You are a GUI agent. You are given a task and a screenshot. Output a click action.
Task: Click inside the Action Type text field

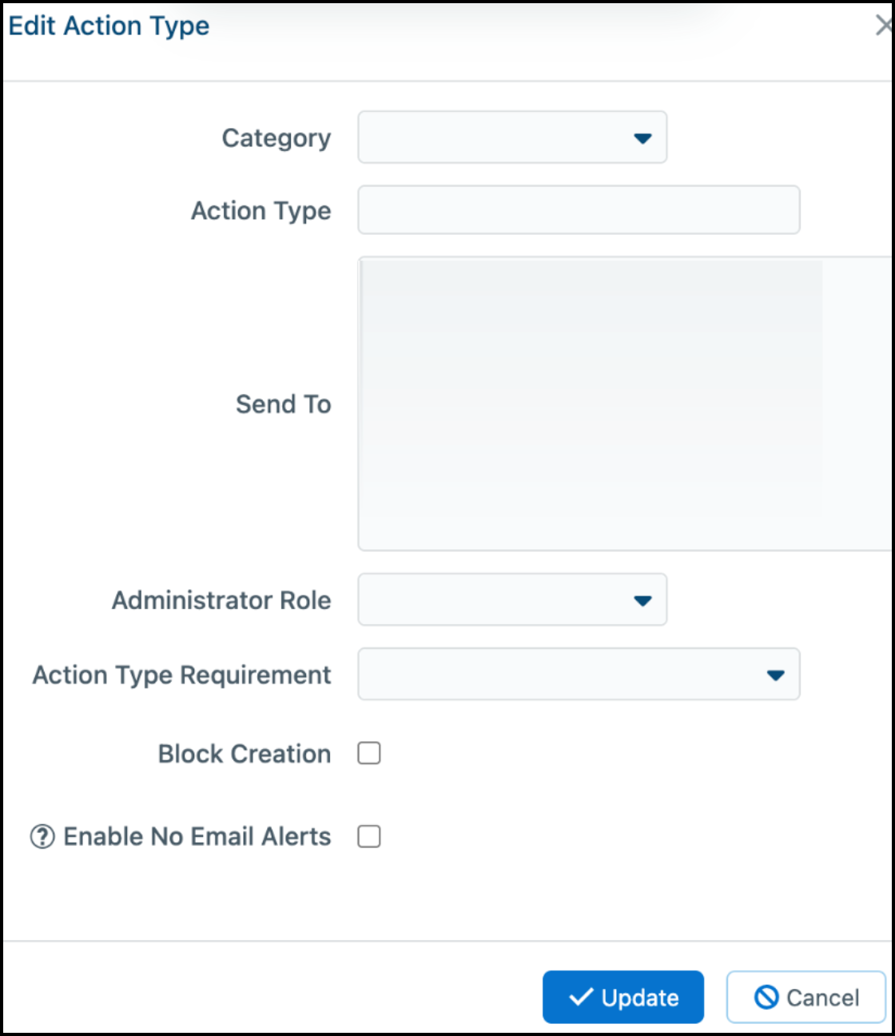click(579, 209)
